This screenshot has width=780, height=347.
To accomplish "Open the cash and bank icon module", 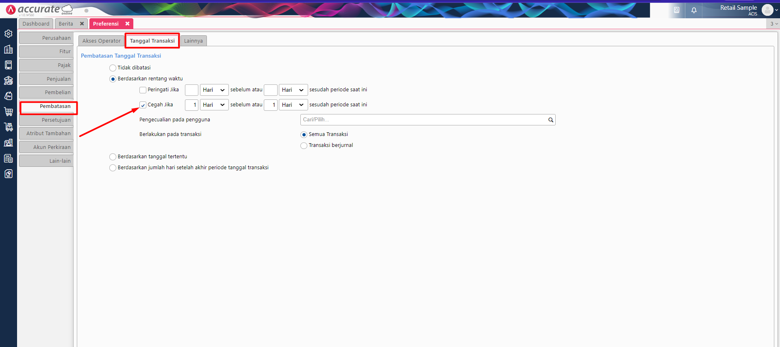I will [8, 80].
